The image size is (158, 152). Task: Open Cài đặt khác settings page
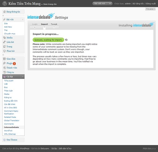point(10,104)
